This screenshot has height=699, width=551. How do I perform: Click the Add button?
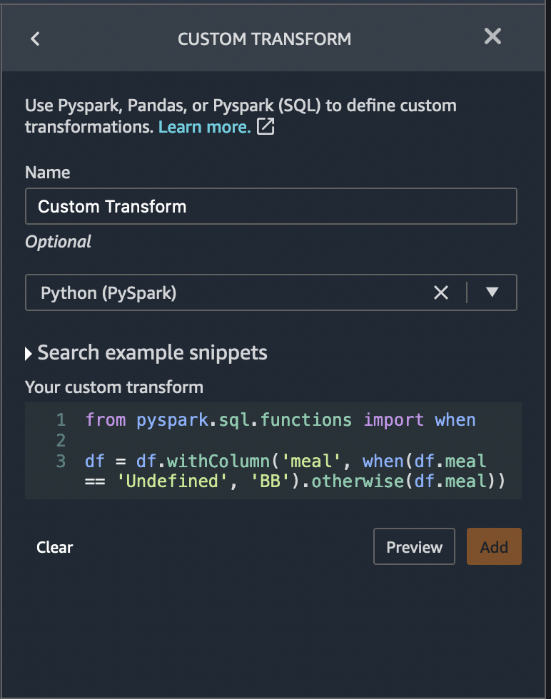494,546
